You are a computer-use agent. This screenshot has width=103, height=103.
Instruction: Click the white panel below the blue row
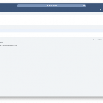point(51,35)
